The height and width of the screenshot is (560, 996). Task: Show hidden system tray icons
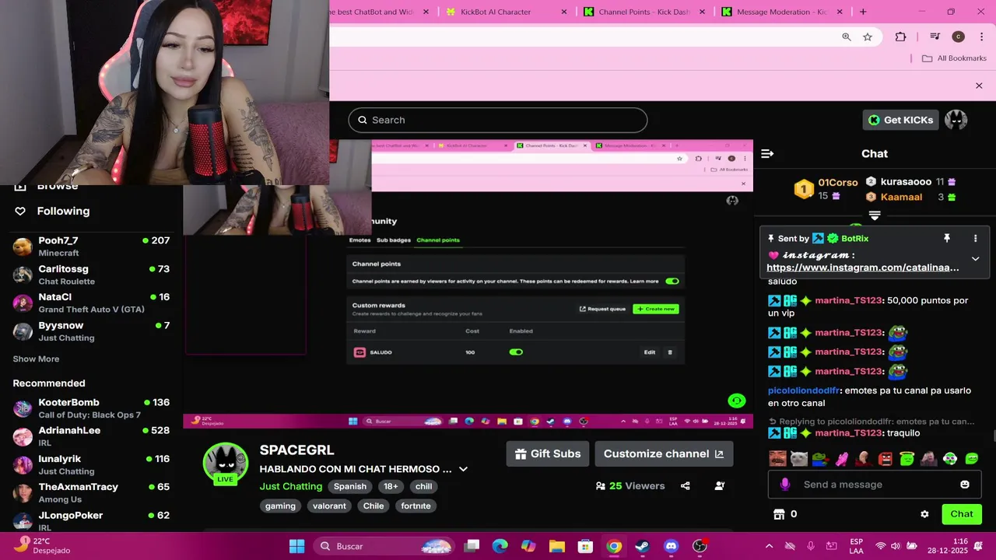(x=769, y=546)
